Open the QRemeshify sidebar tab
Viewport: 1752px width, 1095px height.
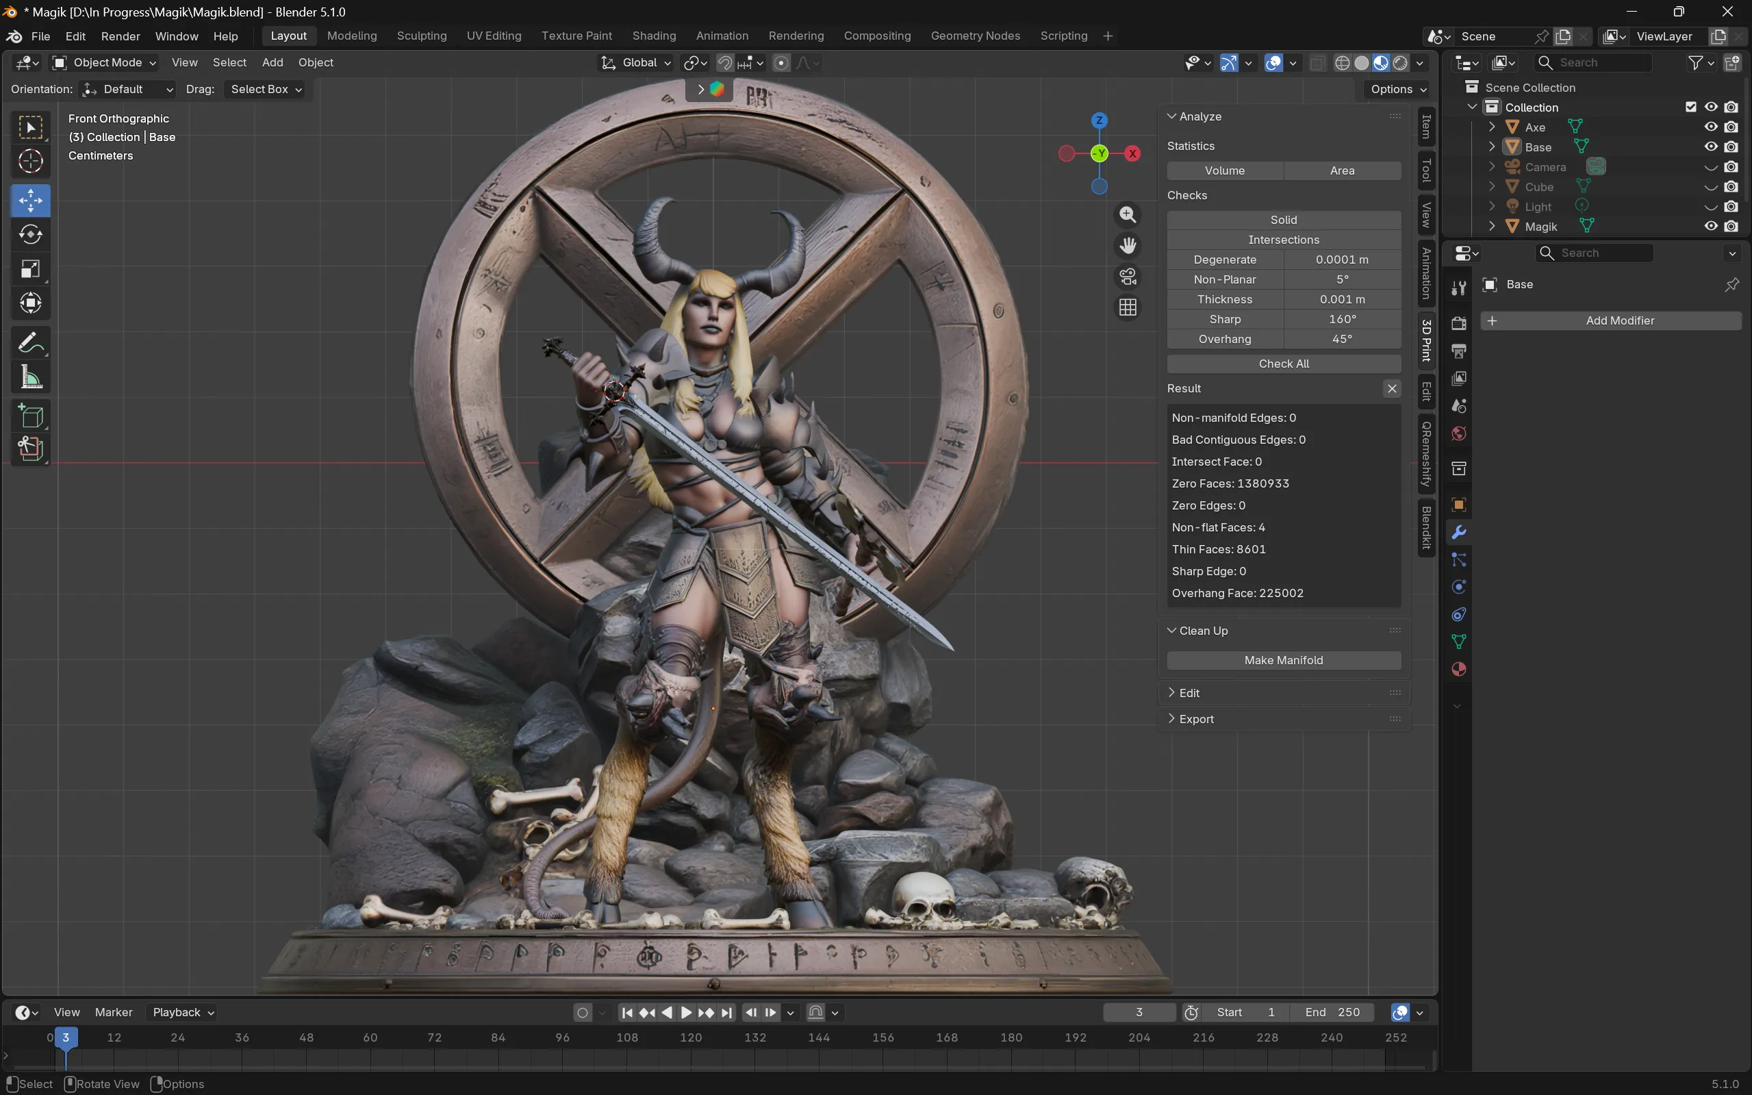pyautogui.click(x=1426, y=454)
